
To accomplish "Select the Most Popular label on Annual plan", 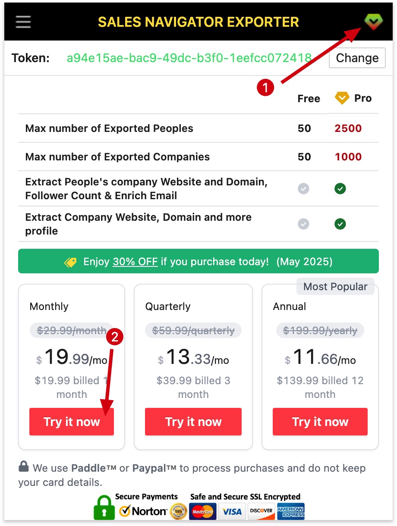I will click(x=335, y=286).
